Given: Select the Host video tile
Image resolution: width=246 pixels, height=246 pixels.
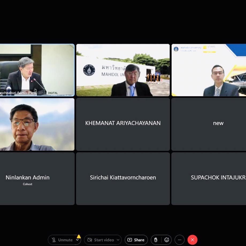Looking at the screenshot, I should coord(37,70).
